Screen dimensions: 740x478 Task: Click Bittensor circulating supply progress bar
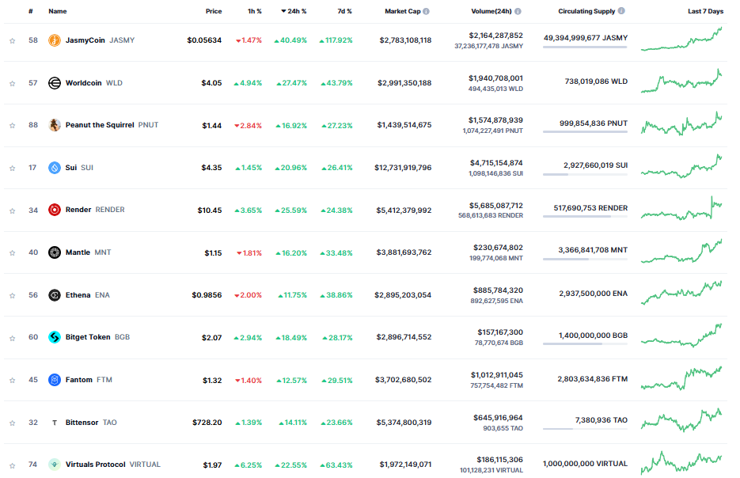tap(585, 429)
